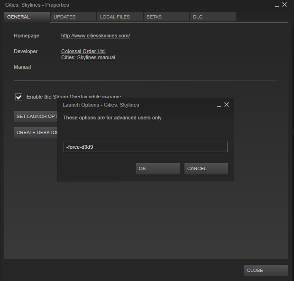Screen dimensions: 294x281
Task: Click the SET LAUNCH OPTIONS button
Action: 36,117
